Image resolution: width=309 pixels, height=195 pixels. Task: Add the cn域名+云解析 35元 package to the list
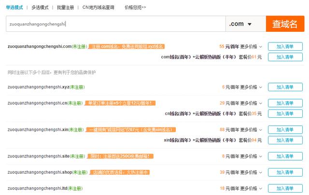click(x=285, y=113)
